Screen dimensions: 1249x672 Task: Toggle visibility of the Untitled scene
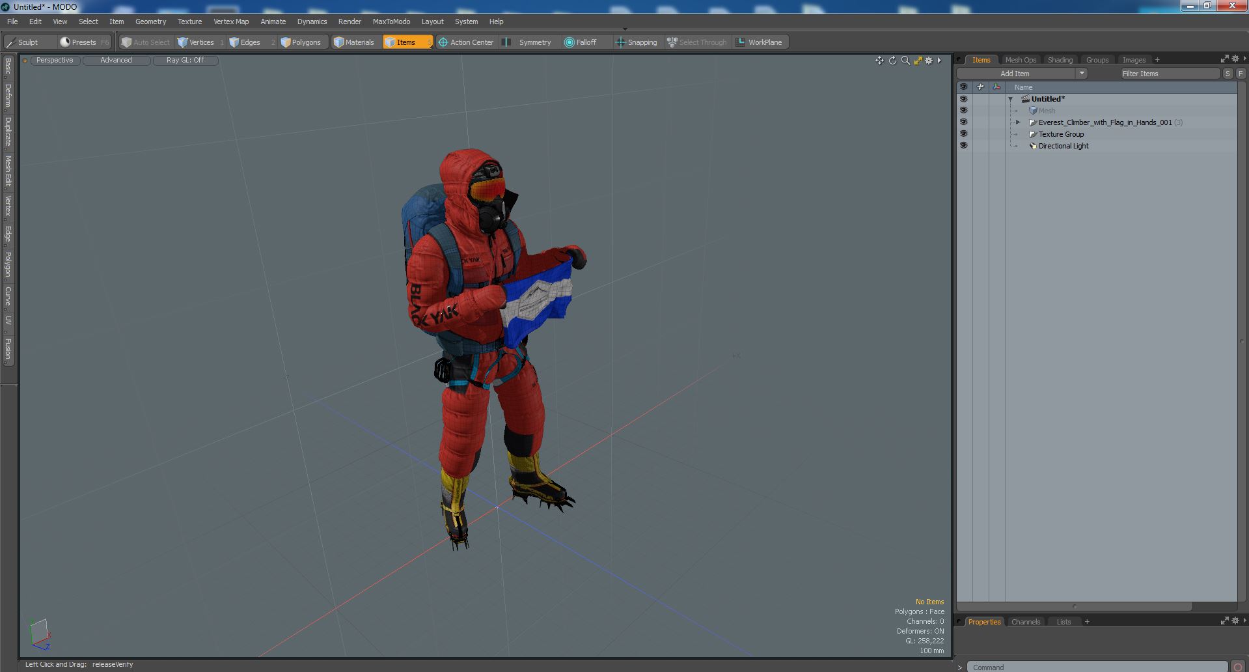[x=963, y=99]
